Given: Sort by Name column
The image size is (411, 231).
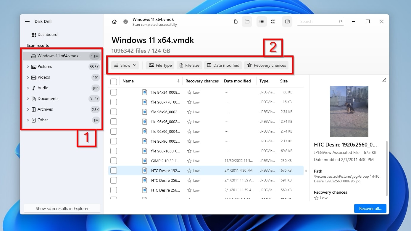Looking at the screenshot, I should click(128, 81).
